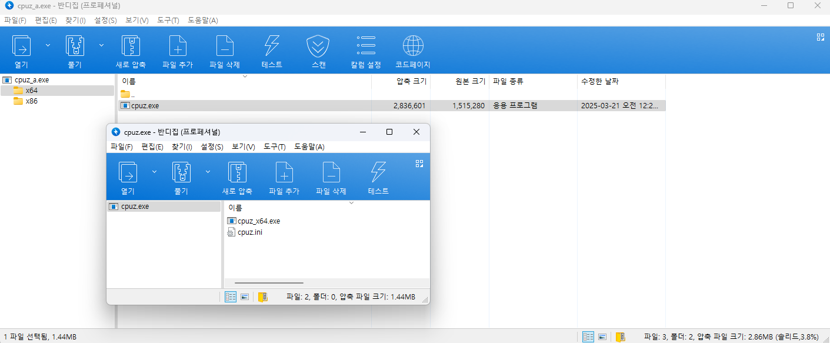The image size is (830, 343).
Task: Click New Archive (새로 압축) in main window
Action: coord(131,52)
